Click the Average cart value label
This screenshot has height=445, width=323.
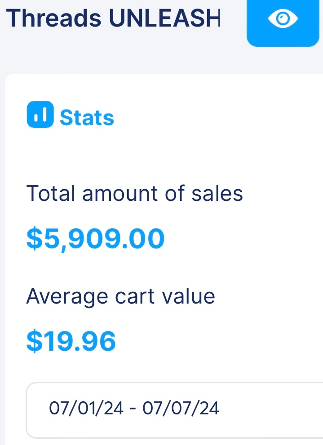pyautogui.click(x=120, y=296)
